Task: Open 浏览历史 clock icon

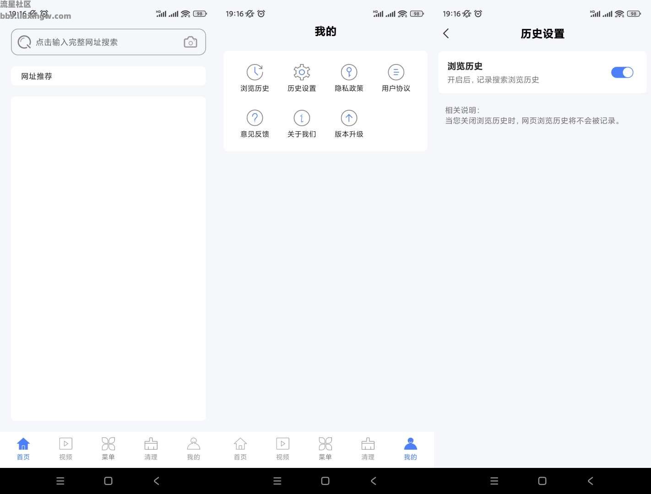Action: coord(255,72)
